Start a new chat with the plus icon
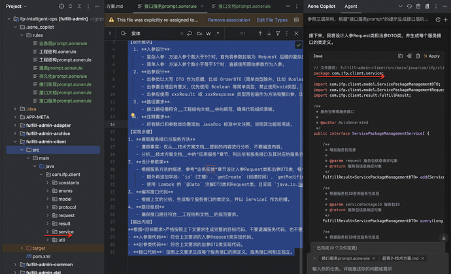This screenshot has height=274, width=451. 446,20
